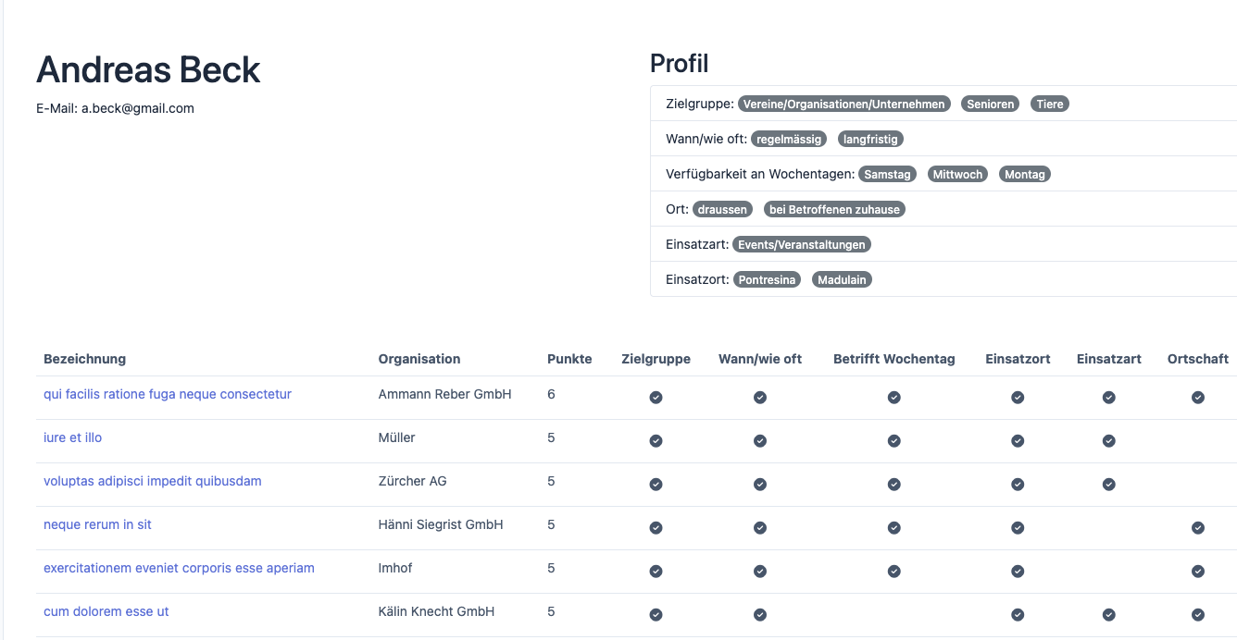Open 'exercitationem eveniet corporis esse aperiam' link
This screenshot has height=640, width=1237.
tap(179, 568)
